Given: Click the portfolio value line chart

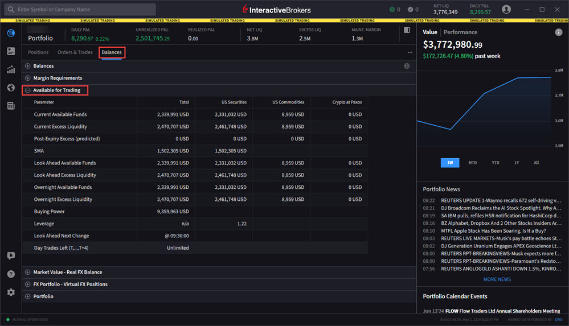Looking at the screenshot, I should point(484,108).
